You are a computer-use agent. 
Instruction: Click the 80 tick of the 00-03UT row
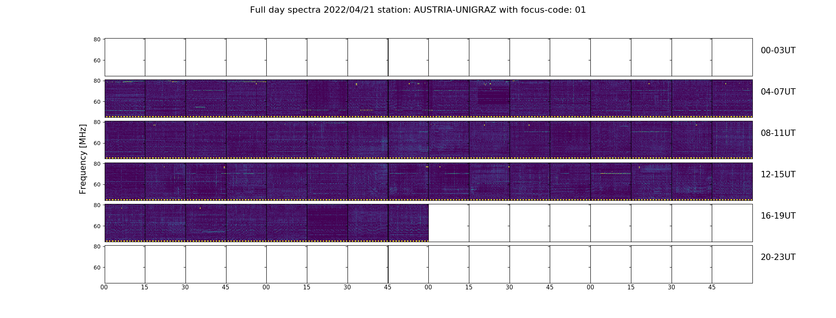tap(97, 39)
